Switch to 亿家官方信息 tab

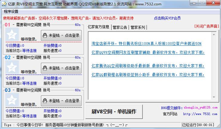pyautogui.click(x=98, y=27)
